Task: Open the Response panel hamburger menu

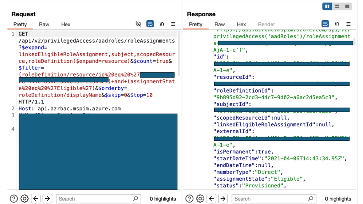Action: click(348, 24)
